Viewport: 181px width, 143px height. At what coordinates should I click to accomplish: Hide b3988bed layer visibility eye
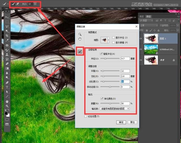pyautogui.click(x=141, y=49)
